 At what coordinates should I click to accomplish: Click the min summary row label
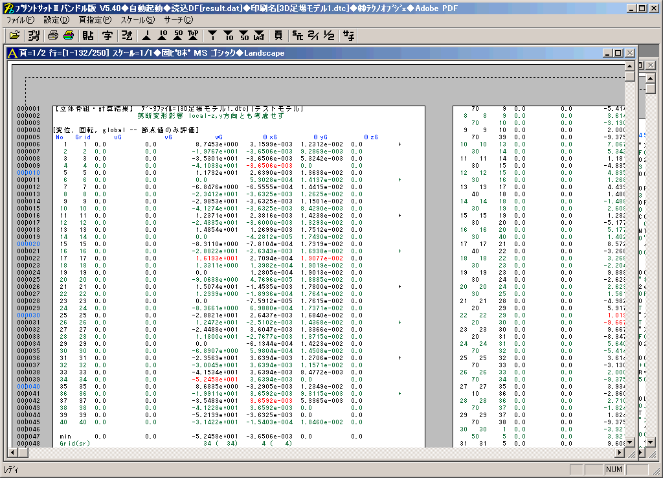point(65,436)
